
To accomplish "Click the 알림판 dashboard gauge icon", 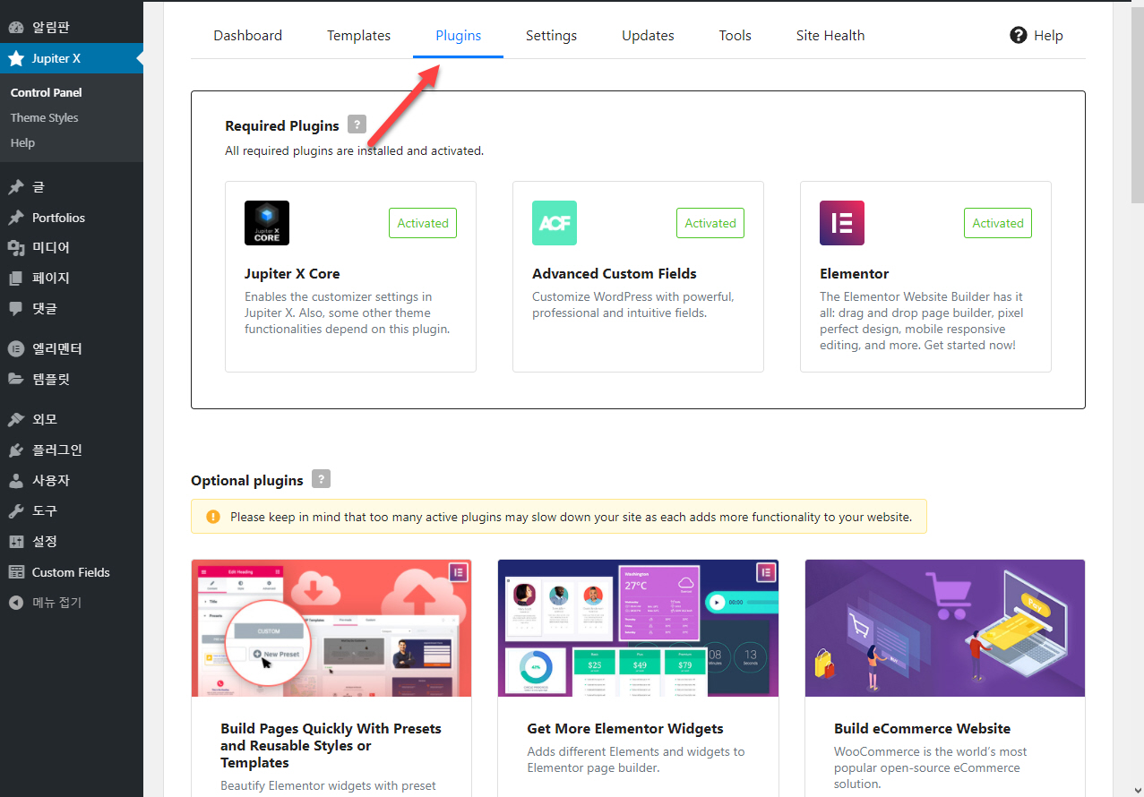I will tap(16, 27).
